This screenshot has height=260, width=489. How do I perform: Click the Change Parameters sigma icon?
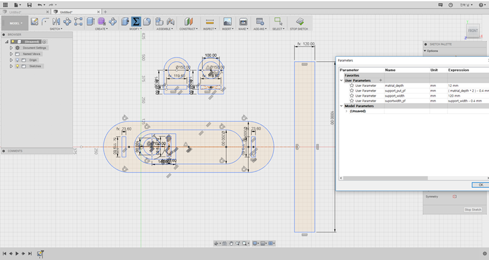(x=136, y=21)
